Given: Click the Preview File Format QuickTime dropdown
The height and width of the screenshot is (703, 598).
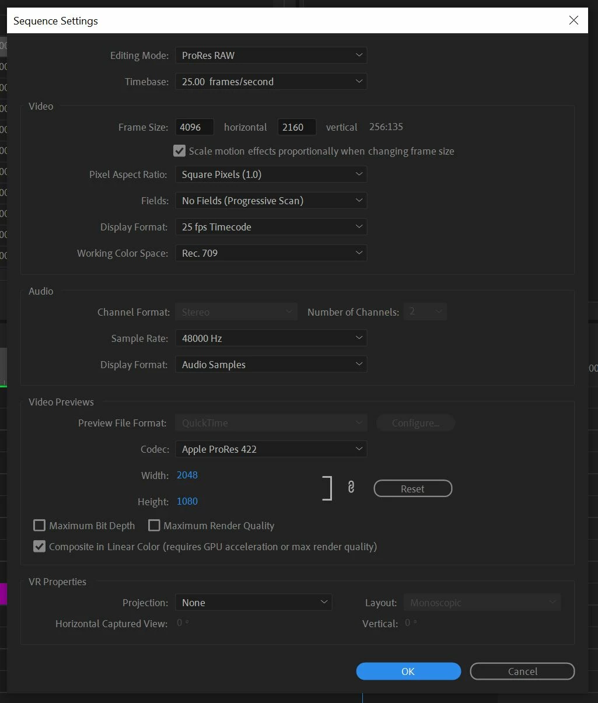Looking at the screenshot, I should click(x=271, y=423).
